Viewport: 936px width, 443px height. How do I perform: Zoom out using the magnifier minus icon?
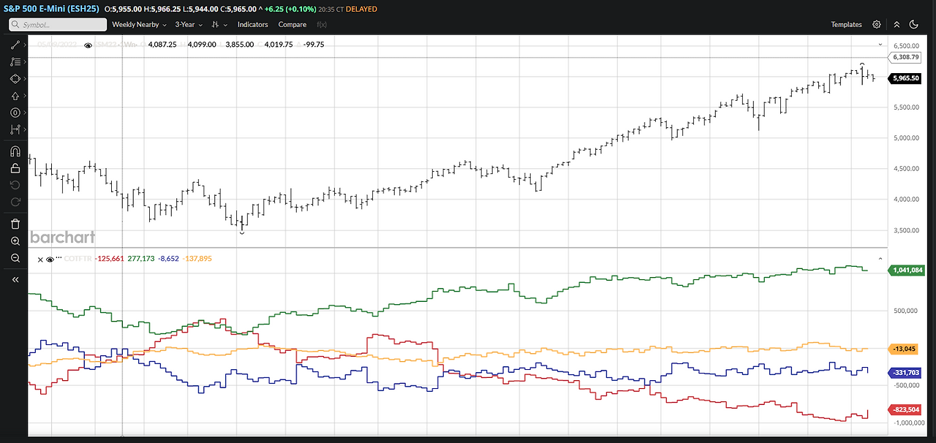click(x=15, y=258)
